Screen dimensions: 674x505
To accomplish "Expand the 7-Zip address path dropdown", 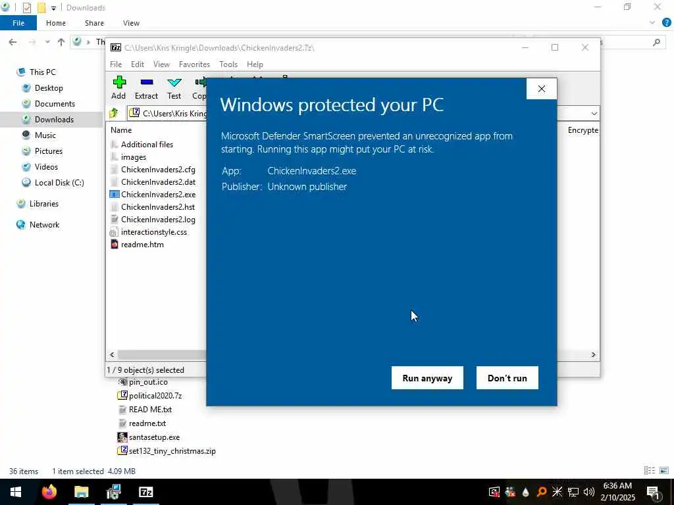I will click(x=594, y=113).
